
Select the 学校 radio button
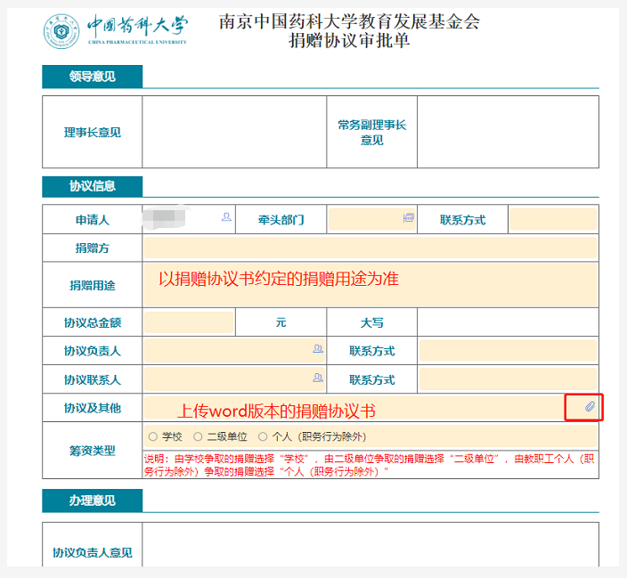pyautogui.click(x=153, y=436)
